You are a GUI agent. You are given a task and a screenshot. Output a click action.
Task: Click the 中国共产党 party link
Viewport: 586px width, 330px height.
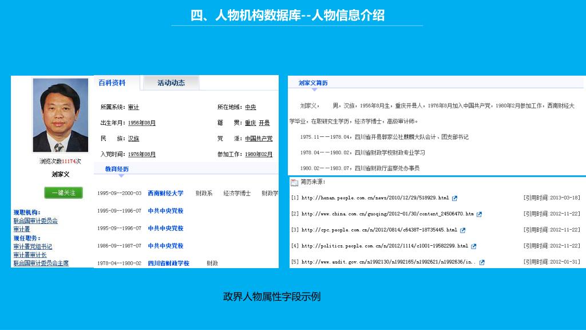[259, 139]
